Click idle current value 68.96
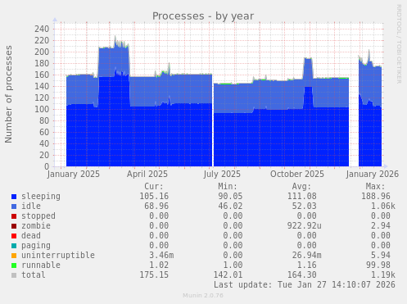This screenshot has width=407, height=304. tap(156, 206)
